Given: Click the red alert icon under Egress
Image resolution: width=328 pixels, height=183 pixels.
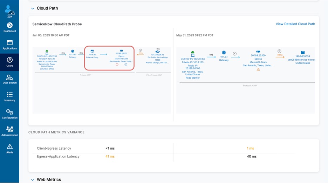Looking at the screenshot, I should (x=117, y=65).
